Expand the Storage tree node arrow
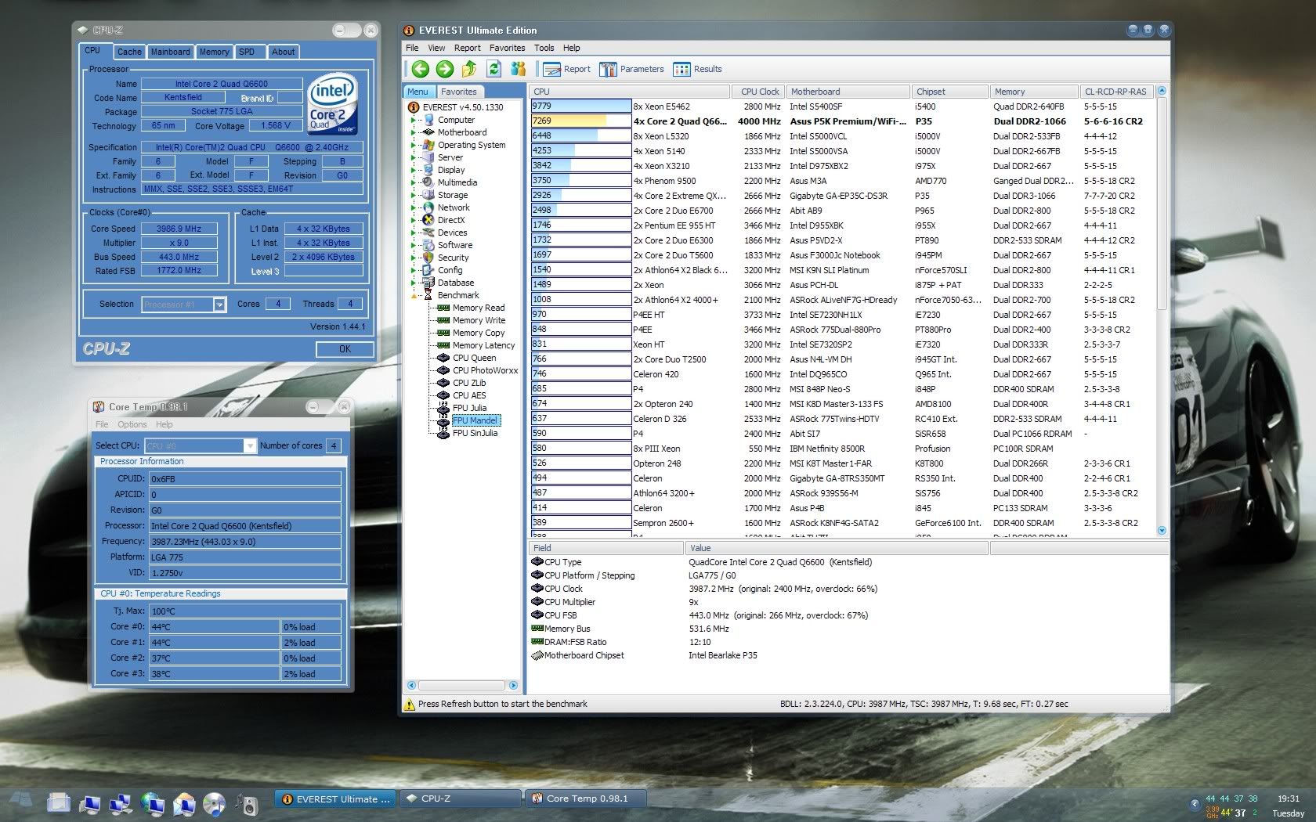 coord(414,195)
